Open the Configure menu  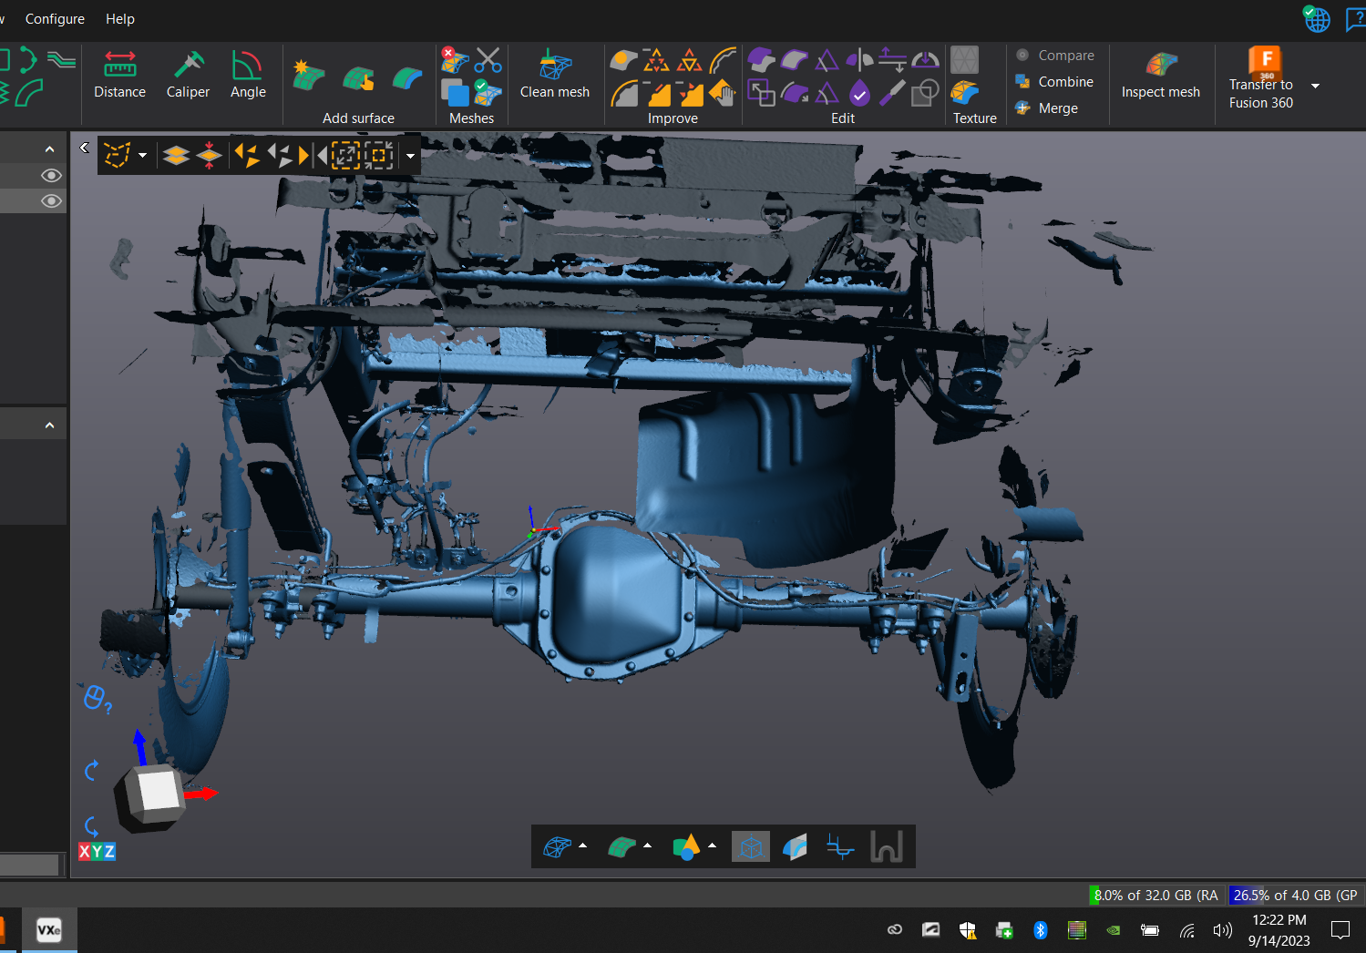(55, 18)
